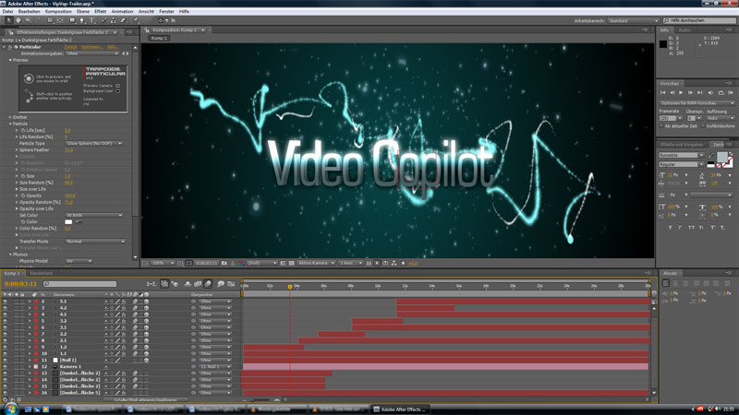Screen dimensions: 739x415
Task: Open the graph editor in timeline
Action: [x=231, y=284]
